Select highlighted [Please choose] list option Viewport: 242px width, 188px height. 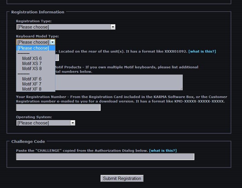coord(35,48)
